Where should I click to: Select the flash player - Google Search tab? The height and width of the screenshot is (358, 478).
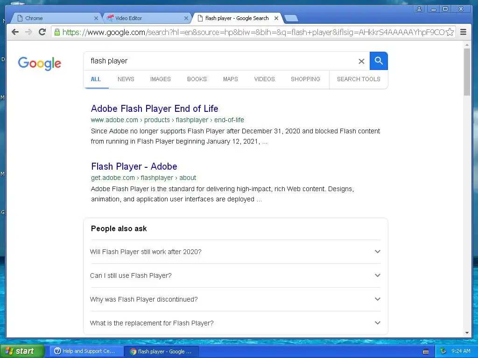coord(237,18)
